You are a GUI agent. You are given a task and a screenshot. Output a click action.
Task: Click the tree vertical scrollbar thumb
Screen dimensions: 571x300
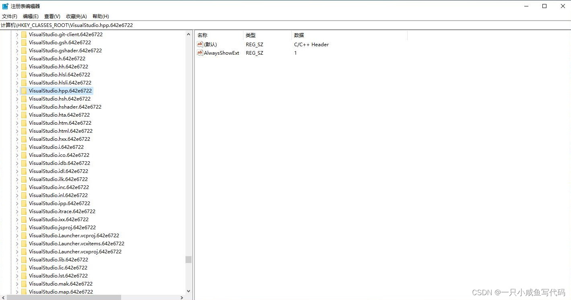click(x=188, y=260)
